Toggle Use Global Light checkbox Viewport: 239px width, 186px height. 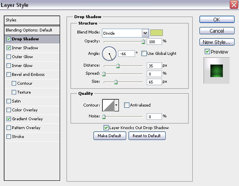(144, 54)
